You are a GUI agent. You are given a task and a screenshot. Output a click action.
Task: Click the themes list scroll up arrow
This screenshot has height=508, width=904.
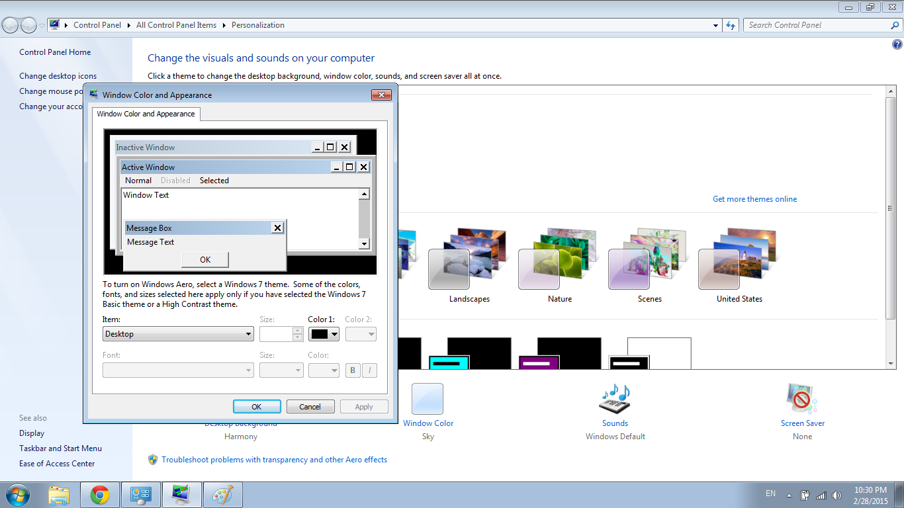pos(892,90)
